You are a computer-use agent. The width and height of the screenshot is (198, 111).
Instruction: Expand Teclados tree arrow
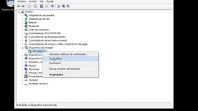[23, 80]
